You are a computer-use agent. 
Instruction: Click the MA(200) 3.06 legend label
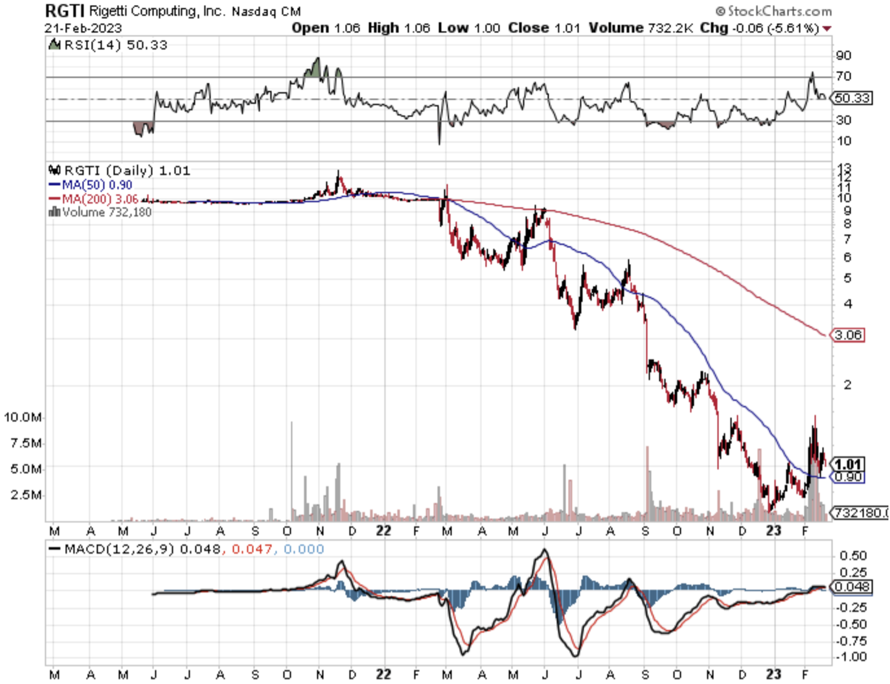point(100,199)
